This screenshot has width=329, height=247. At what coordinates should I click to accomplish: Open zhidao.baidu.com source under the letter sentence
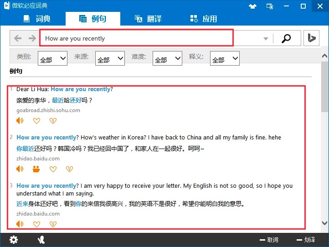38,214
